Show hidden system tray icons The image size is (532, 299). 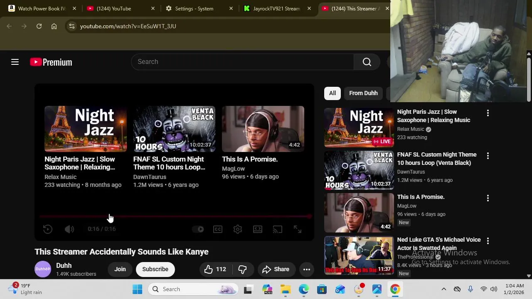pyautogui.click(x=443, y=289)
